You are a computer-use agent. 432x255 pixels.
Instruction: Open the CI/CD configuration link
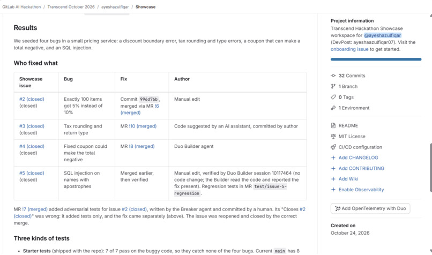pyautogui.click(x=360, y=147)
